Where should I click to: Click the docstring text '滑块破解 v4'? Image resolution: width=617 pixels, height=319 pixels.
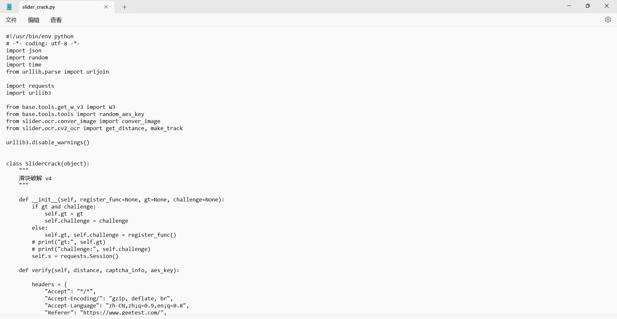pyautogui.click(x=35, y=178)
